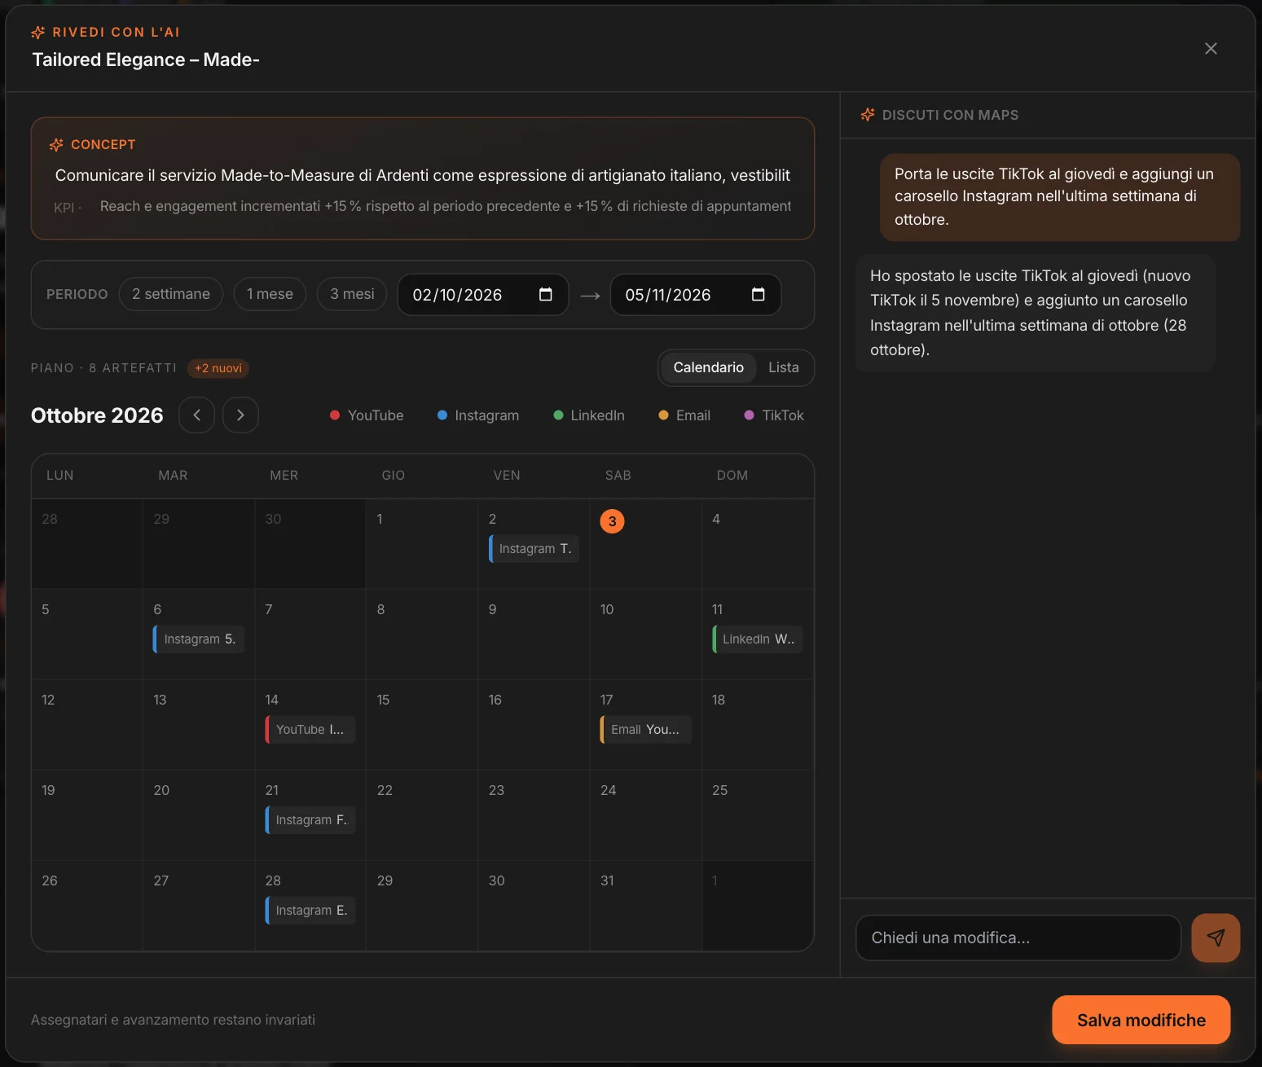Select the 3 mesi period chip
The width and height of the screenshot is (1262, 1067).
[x=352, y=294]
